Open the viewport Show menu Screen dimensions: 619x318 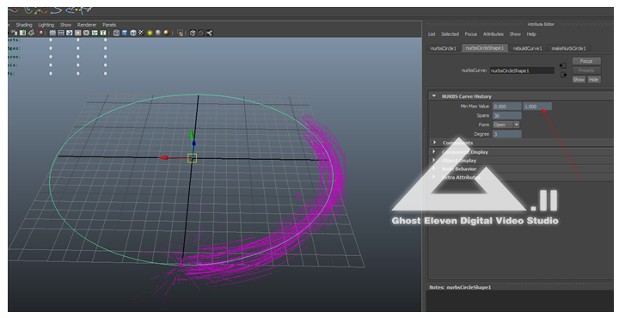click(65, 25)
